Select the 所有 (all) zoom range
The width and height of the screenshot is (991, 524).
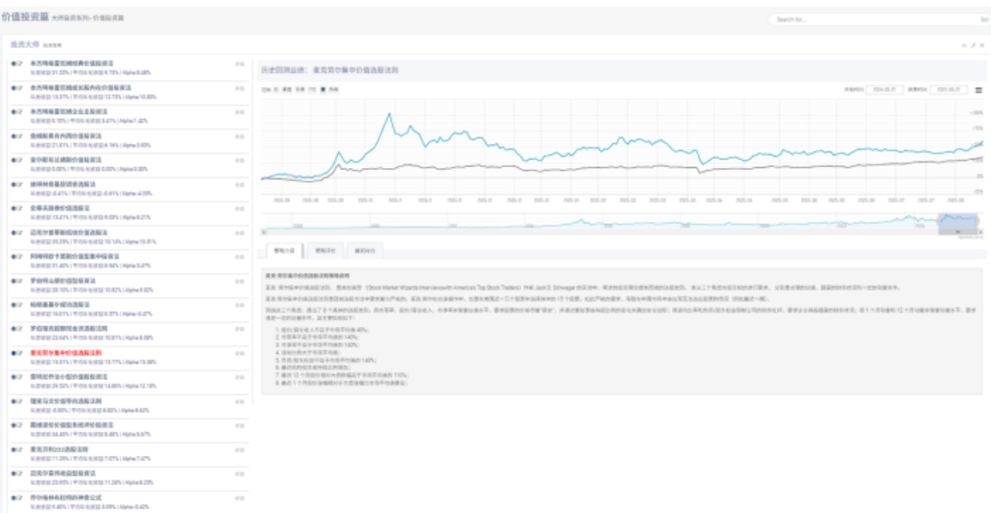click(331, 89)
